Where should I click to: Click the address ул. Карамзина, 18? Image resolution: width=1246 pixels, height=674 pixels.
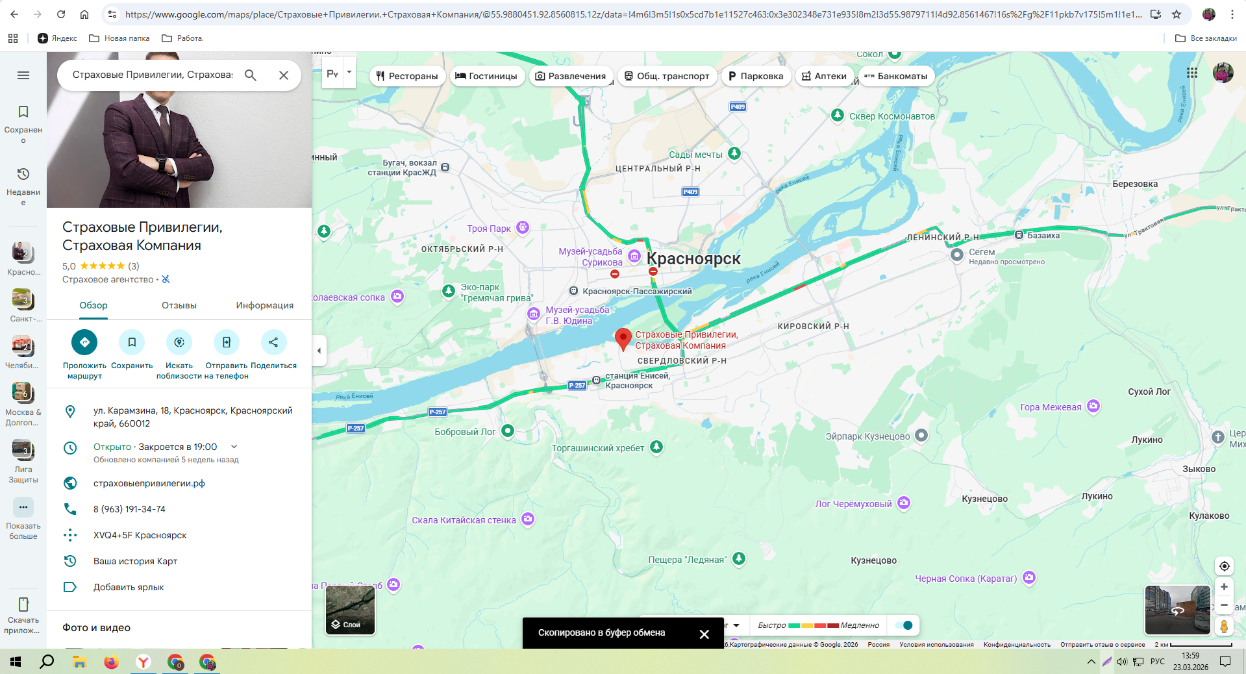193,417
